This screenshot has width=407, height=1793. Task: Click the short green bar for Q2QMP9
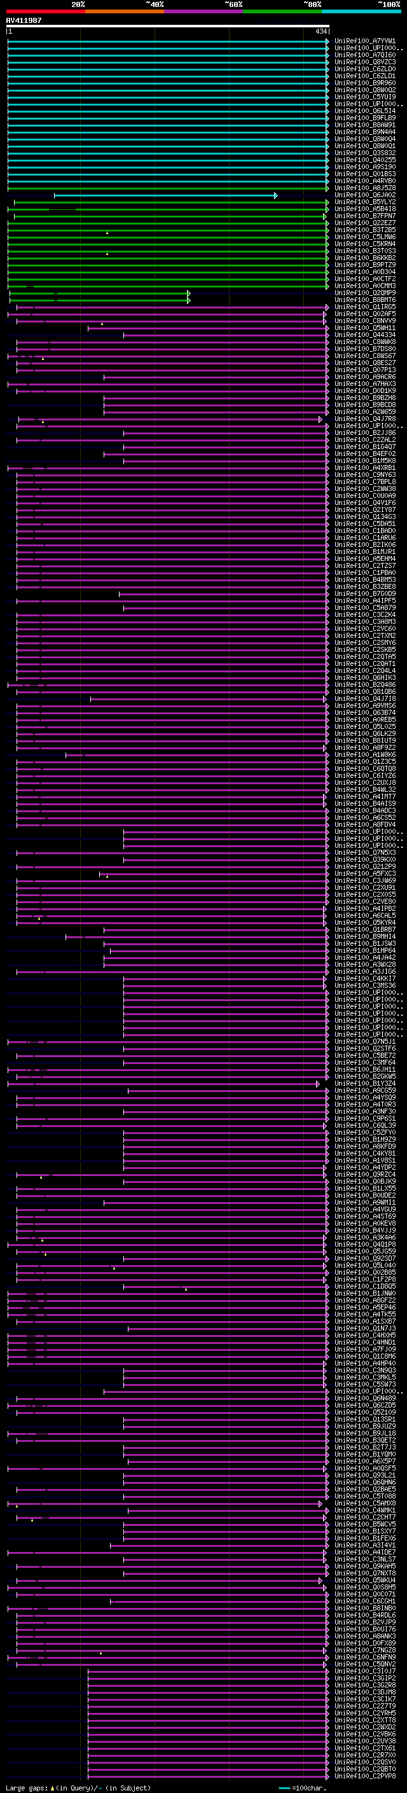click(99, 293)
